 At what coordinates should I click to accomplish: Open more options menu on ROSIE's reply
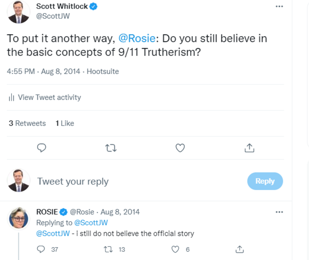279,212
